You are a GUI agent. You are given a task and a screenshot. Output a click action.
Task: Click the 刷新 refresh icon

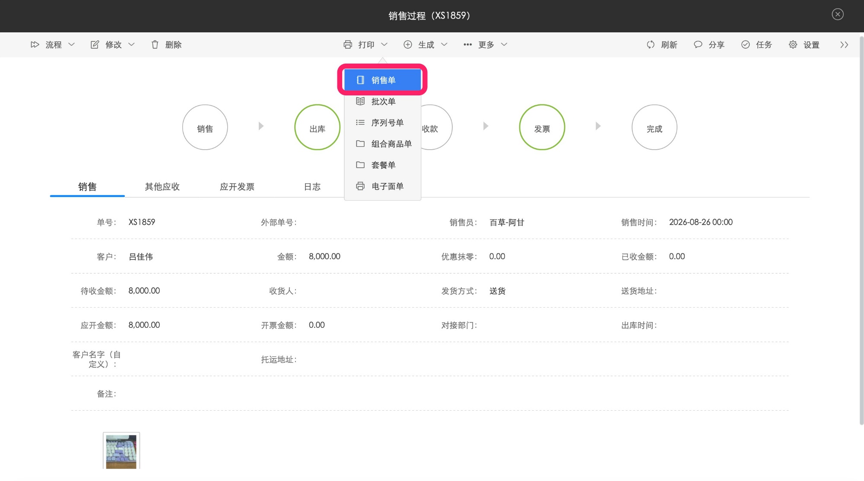point(651,44)
